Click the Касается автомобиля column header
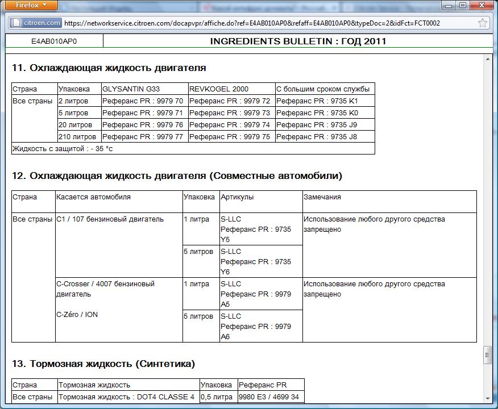Screen dimensions: 498x409 pyautogui.click(x=119, y=202)
